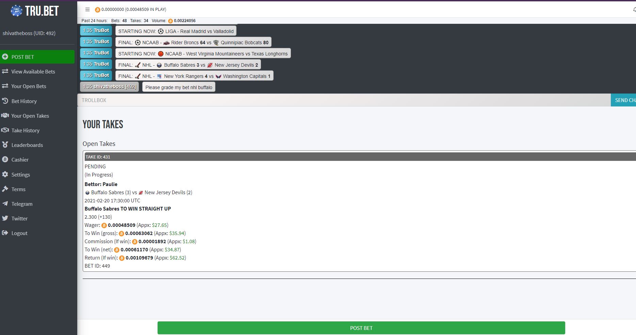Screen dimensions: 636x335
Task: Click the 'Bettor: Paulie' line
Action: coord(101,184)
